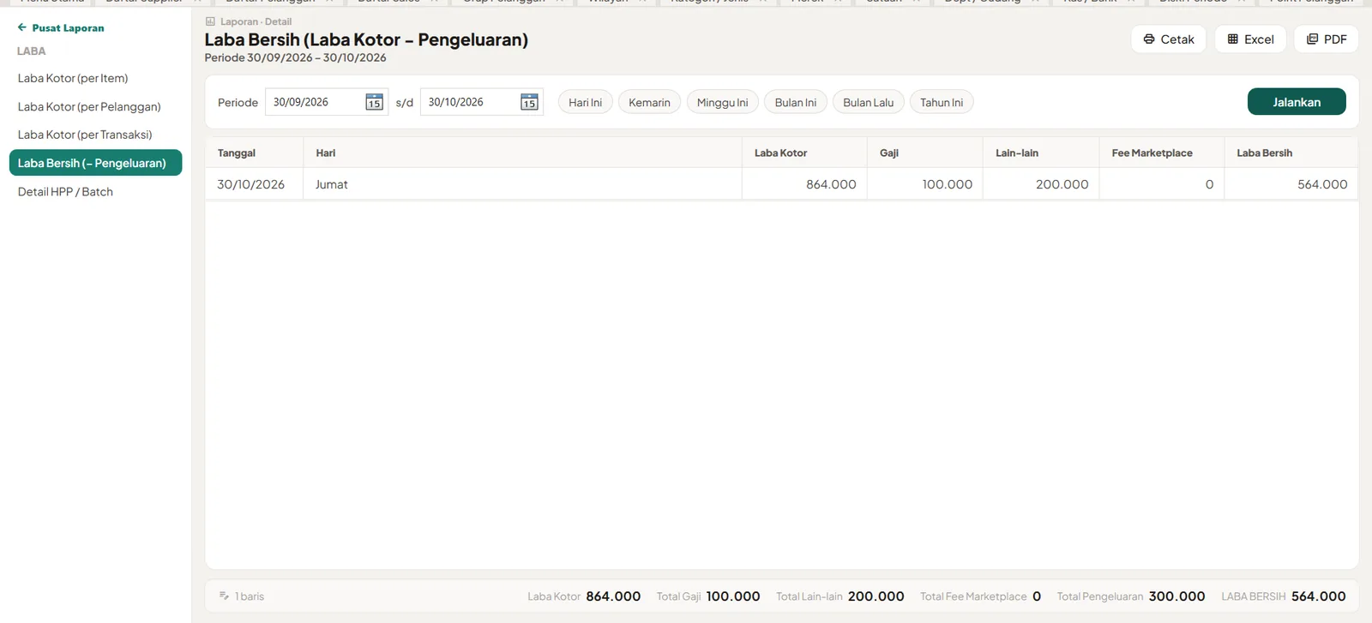Export the report as PDF

coord(1327,39)
